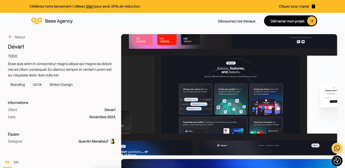Click the "Cliquer pour copier" text
The image size is (345, 168).
(x=294, y=6)
